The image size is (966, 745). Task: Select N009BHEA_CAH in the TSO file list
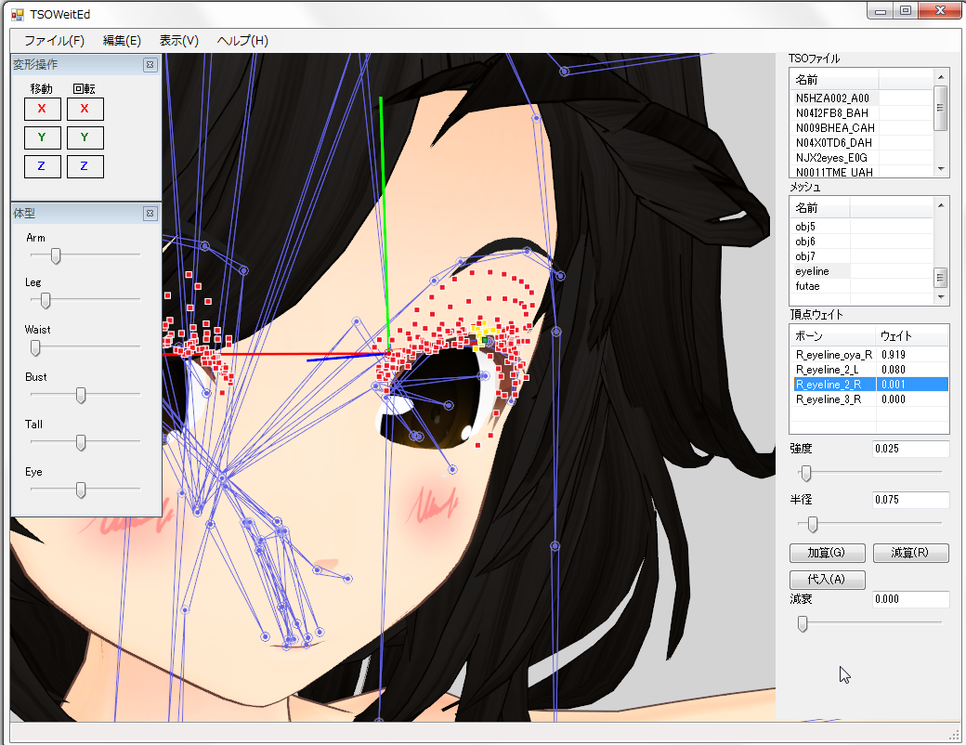[835, 127]
